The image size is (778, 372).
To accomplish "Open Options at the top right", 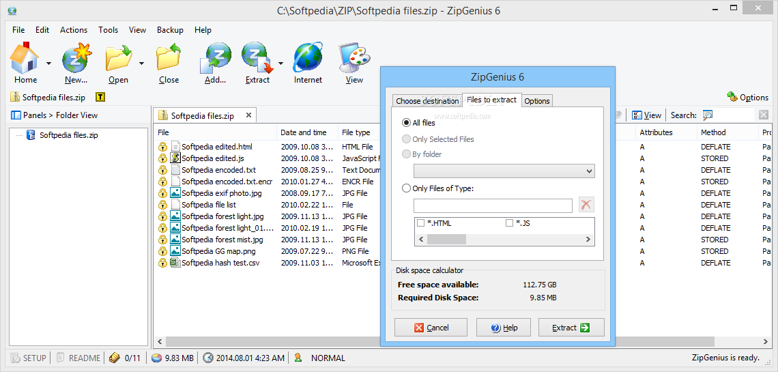I will 747,97.
